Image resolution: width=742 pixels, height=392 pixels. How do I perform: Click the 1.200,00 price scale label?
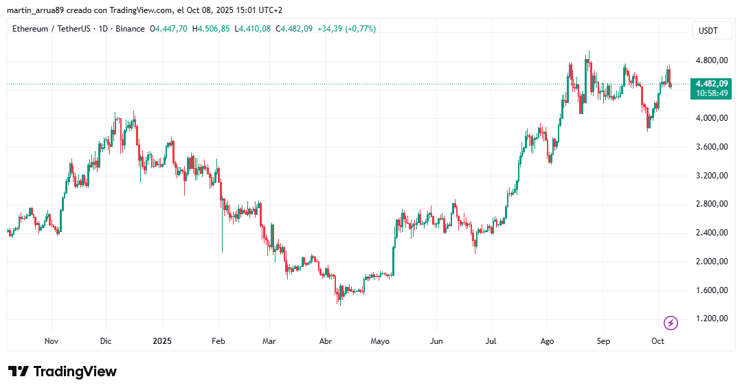pyautogui.click(x=712, y=319)
